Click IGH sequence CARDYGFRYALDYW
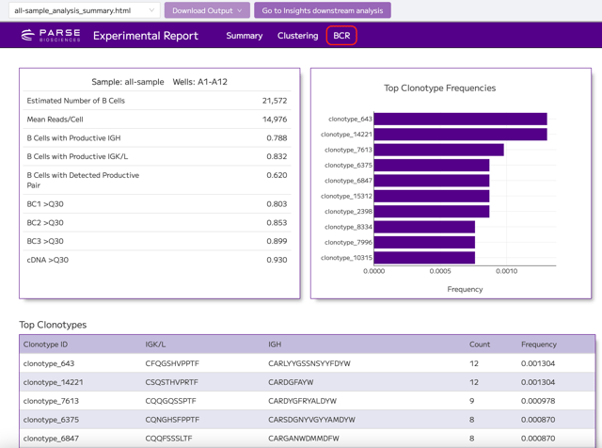 pos(302,401)
